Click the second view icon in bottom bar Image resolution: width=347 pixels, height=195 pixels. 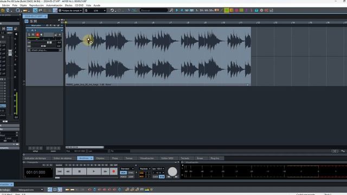[x=55, y=190]
